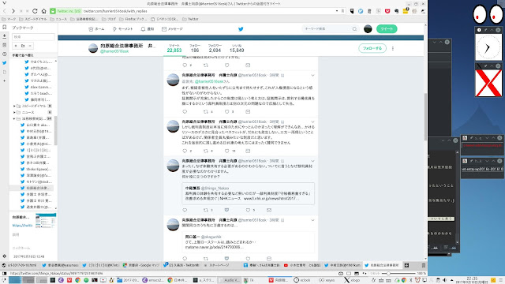The height and width of the screenshot is (284, 505).
Task: Open the ツイート 22,853 count link
Action: coord(174,48)
